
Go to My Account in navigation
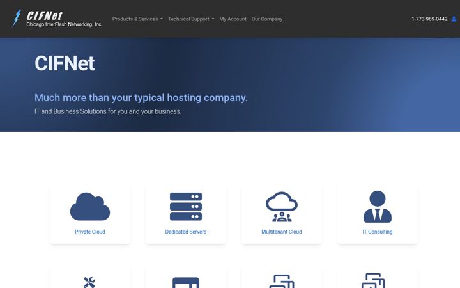[x=233, y=19]
